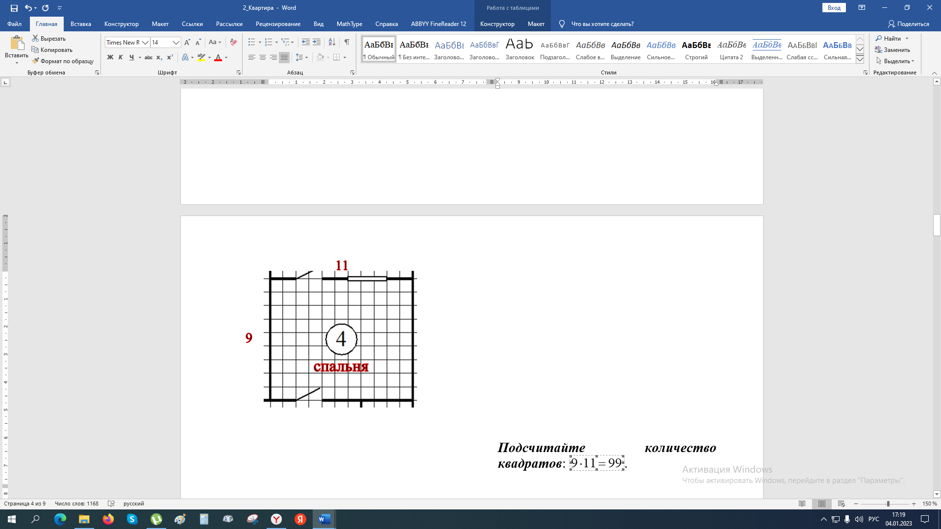This screenshot has width=941, height=529.
Task: Click the Вход sign-in button
Action: pyautogui.click(x=834, y=8)
